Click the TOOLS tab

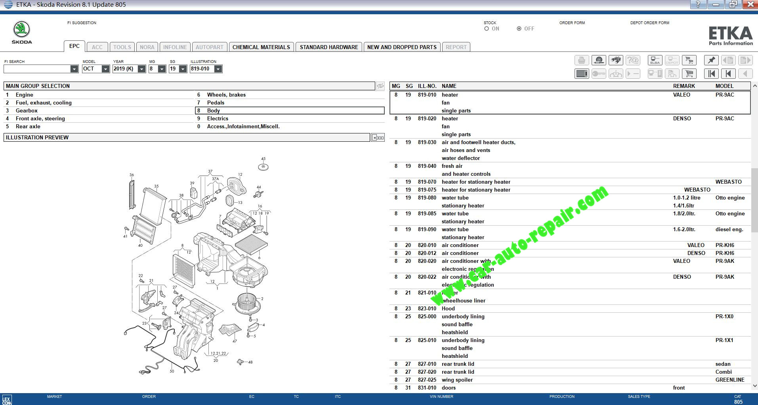tap(122, 47)
